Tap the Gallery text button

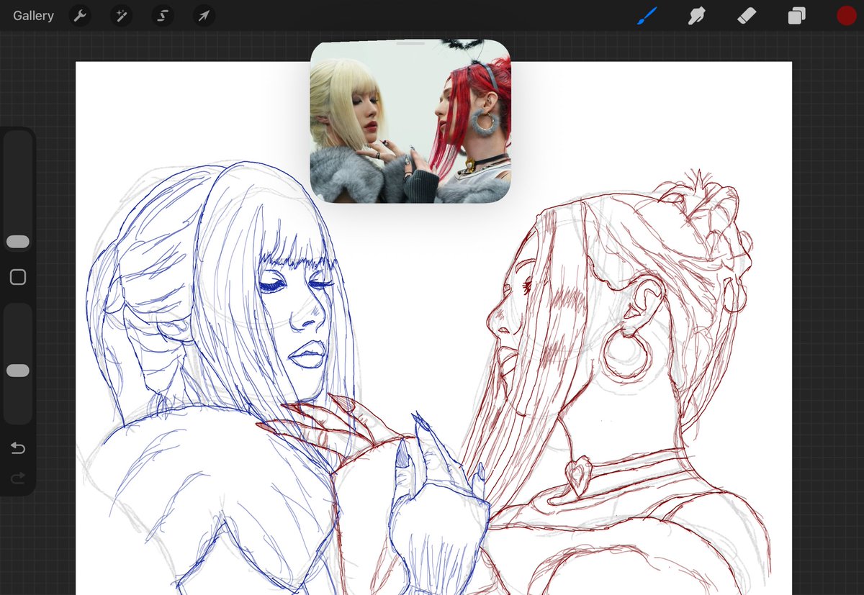[x=32, y=15]
